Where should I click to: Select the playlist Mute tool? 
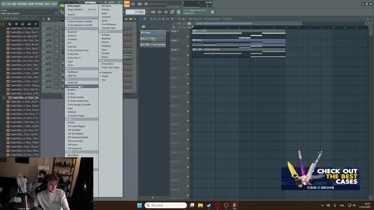click(163, 19)
